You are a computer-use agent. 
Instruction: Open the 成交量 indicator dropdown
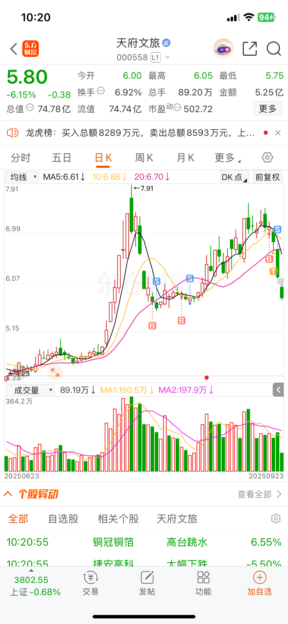tap(30, 390)
